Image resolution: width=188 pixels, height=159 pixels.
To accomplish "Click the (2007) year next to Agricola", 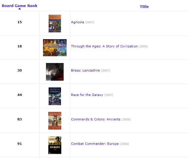I will tap(90, 22).
